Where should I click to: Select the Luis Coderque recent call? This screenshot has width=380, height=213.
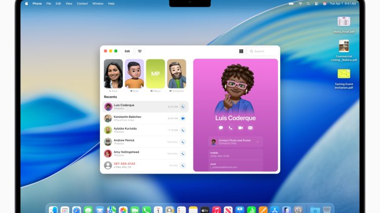tap(145, 106)
